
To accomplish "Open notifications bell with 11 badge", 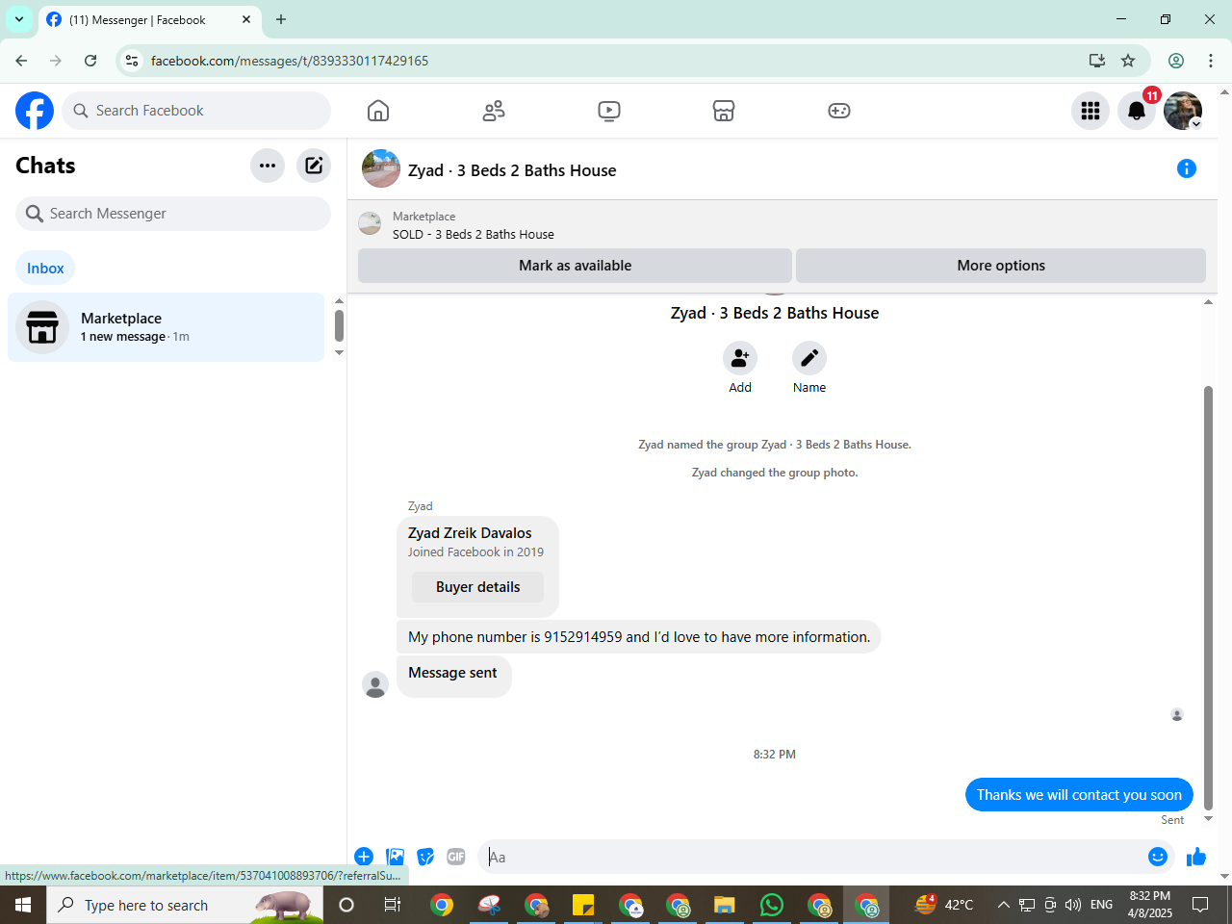I will (1137, 111).
